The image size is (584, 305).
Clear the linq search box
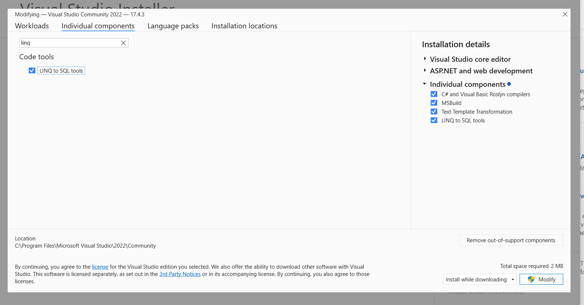123,43
